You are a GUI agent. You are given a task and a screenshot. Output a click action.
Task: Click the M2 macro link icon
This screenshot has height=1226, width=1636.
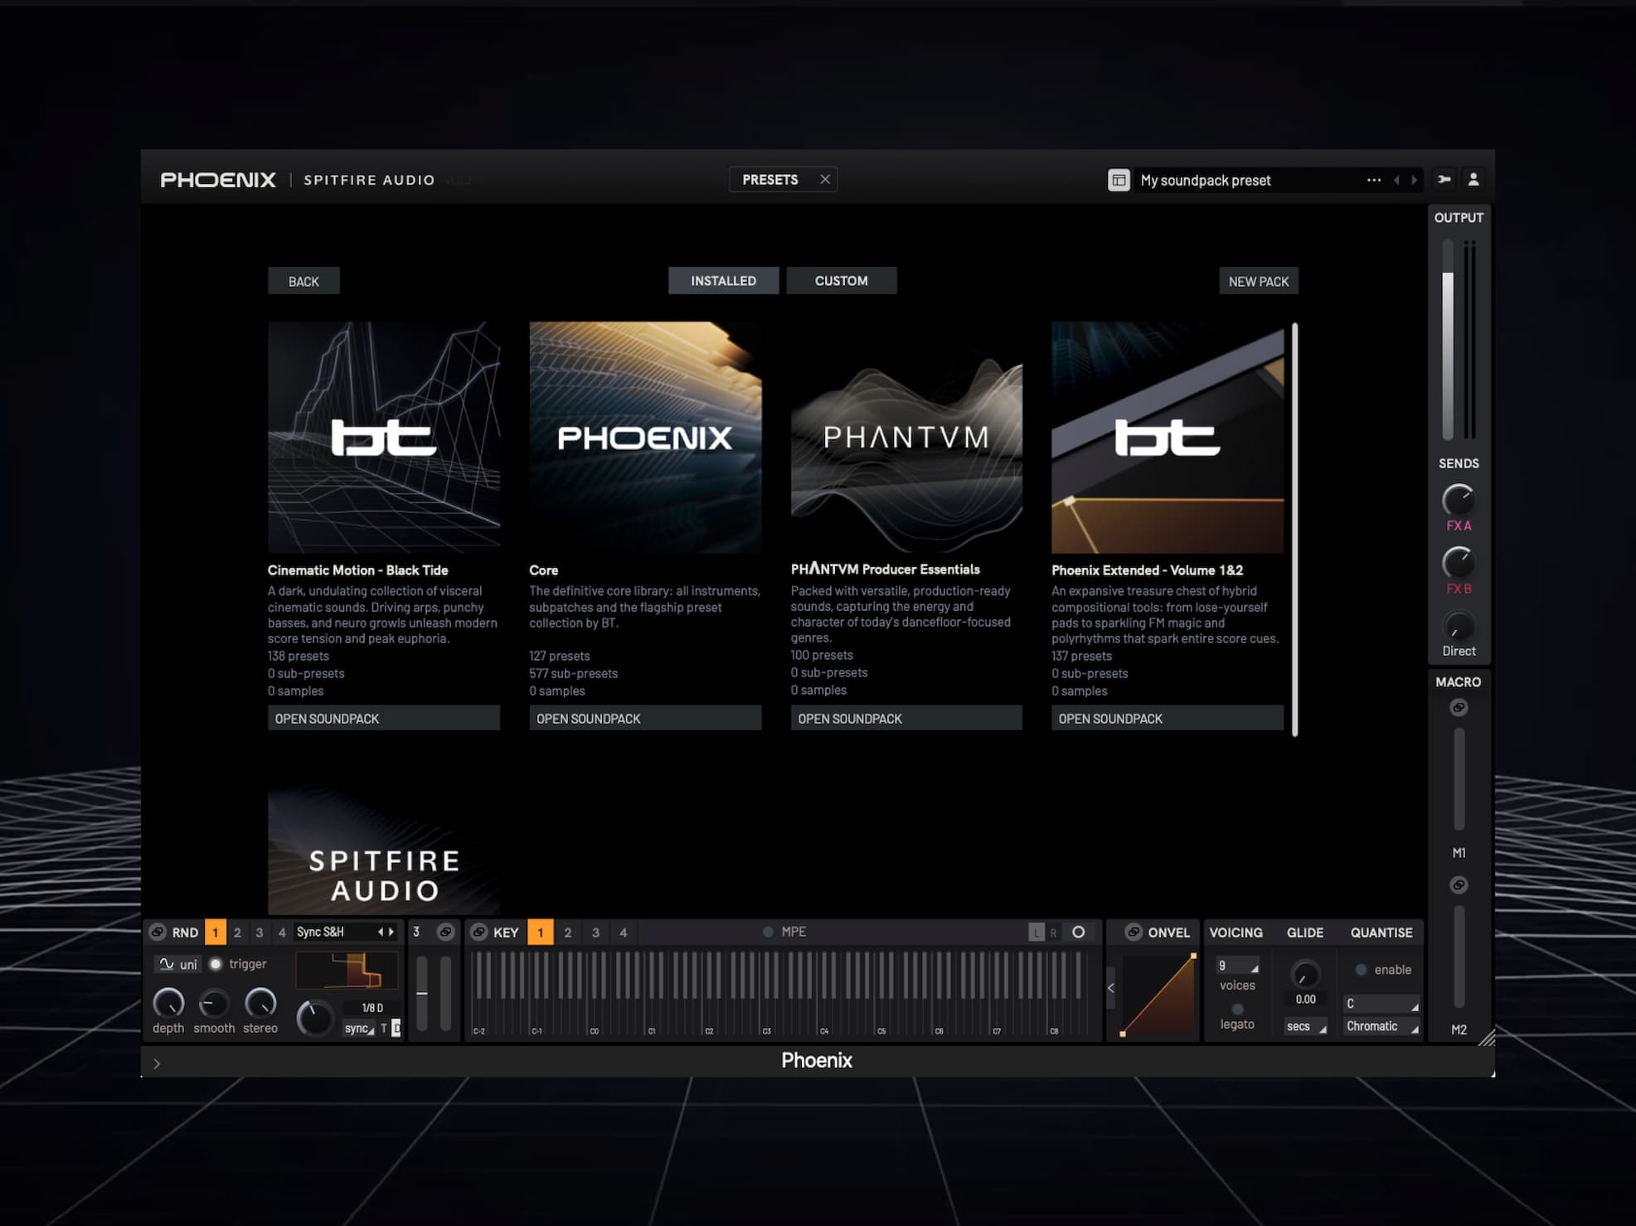tap(1459, 884)
